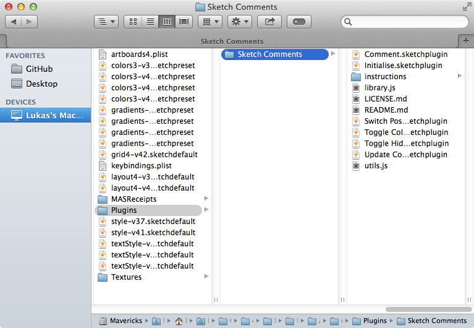Open the Plugins folder

pyautogui.click(x=148, y=210)
